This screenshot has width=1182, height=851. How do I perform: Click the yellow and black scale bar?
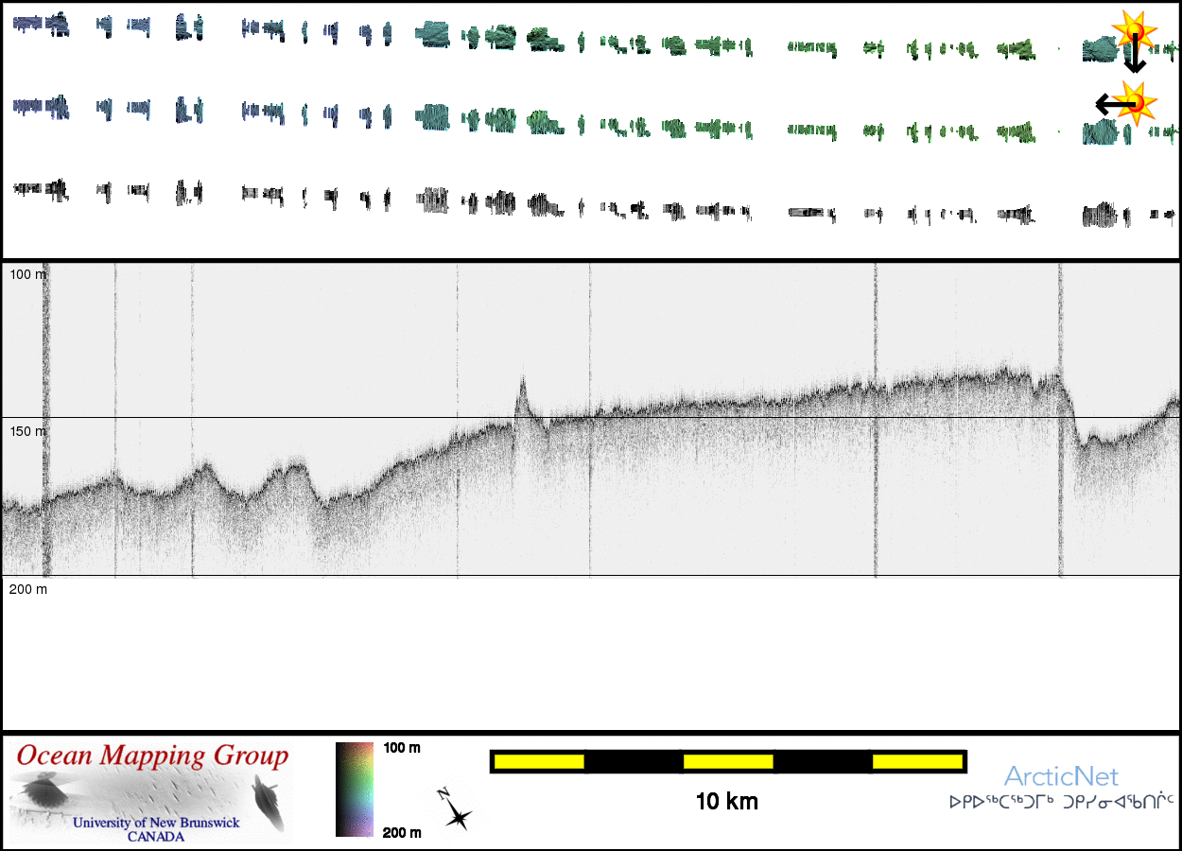tap(727, 761)
